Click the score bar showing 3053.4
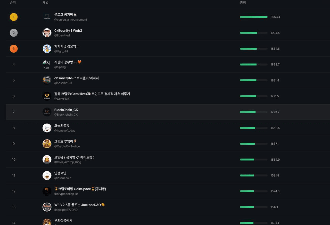 pos(254,17)
